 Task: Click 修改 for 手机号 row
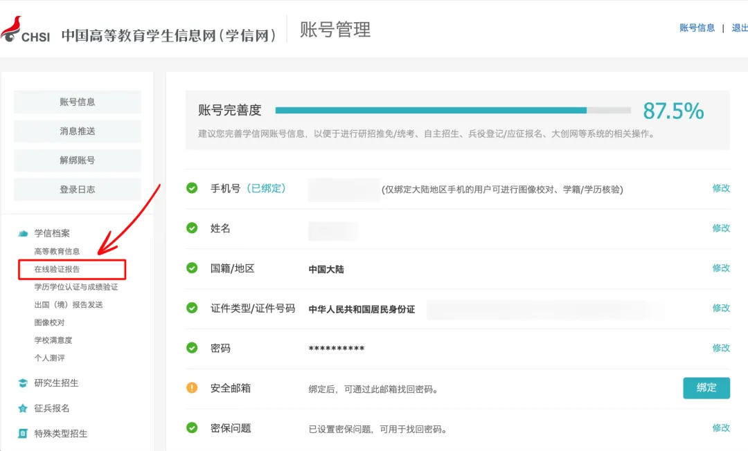721,188
